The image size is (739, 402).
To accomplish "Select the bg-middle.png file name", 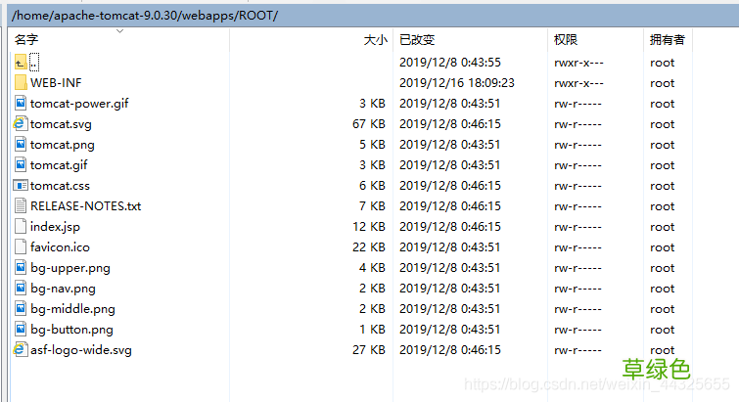I will [72, 309].
